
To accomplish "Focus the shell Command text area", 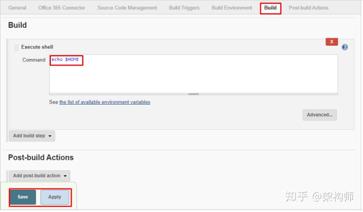I will [193, 74].
